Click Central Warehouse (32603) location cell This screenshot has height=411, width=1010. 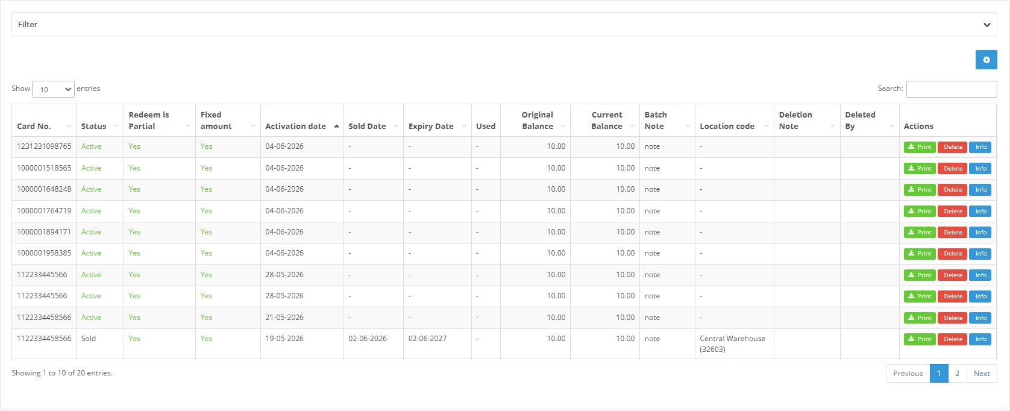[x=735, y=344]
